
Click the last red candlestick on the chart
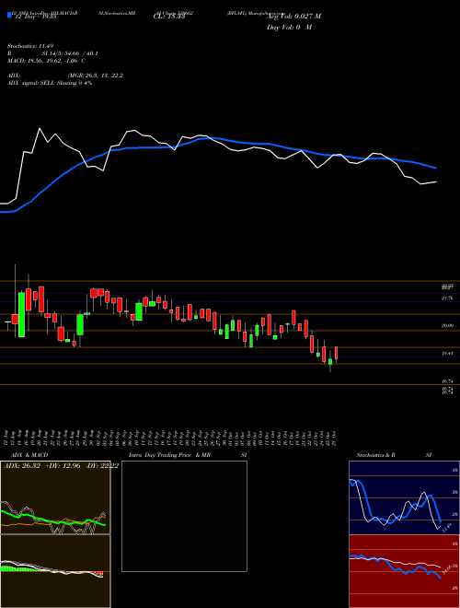tap(337, 353)
